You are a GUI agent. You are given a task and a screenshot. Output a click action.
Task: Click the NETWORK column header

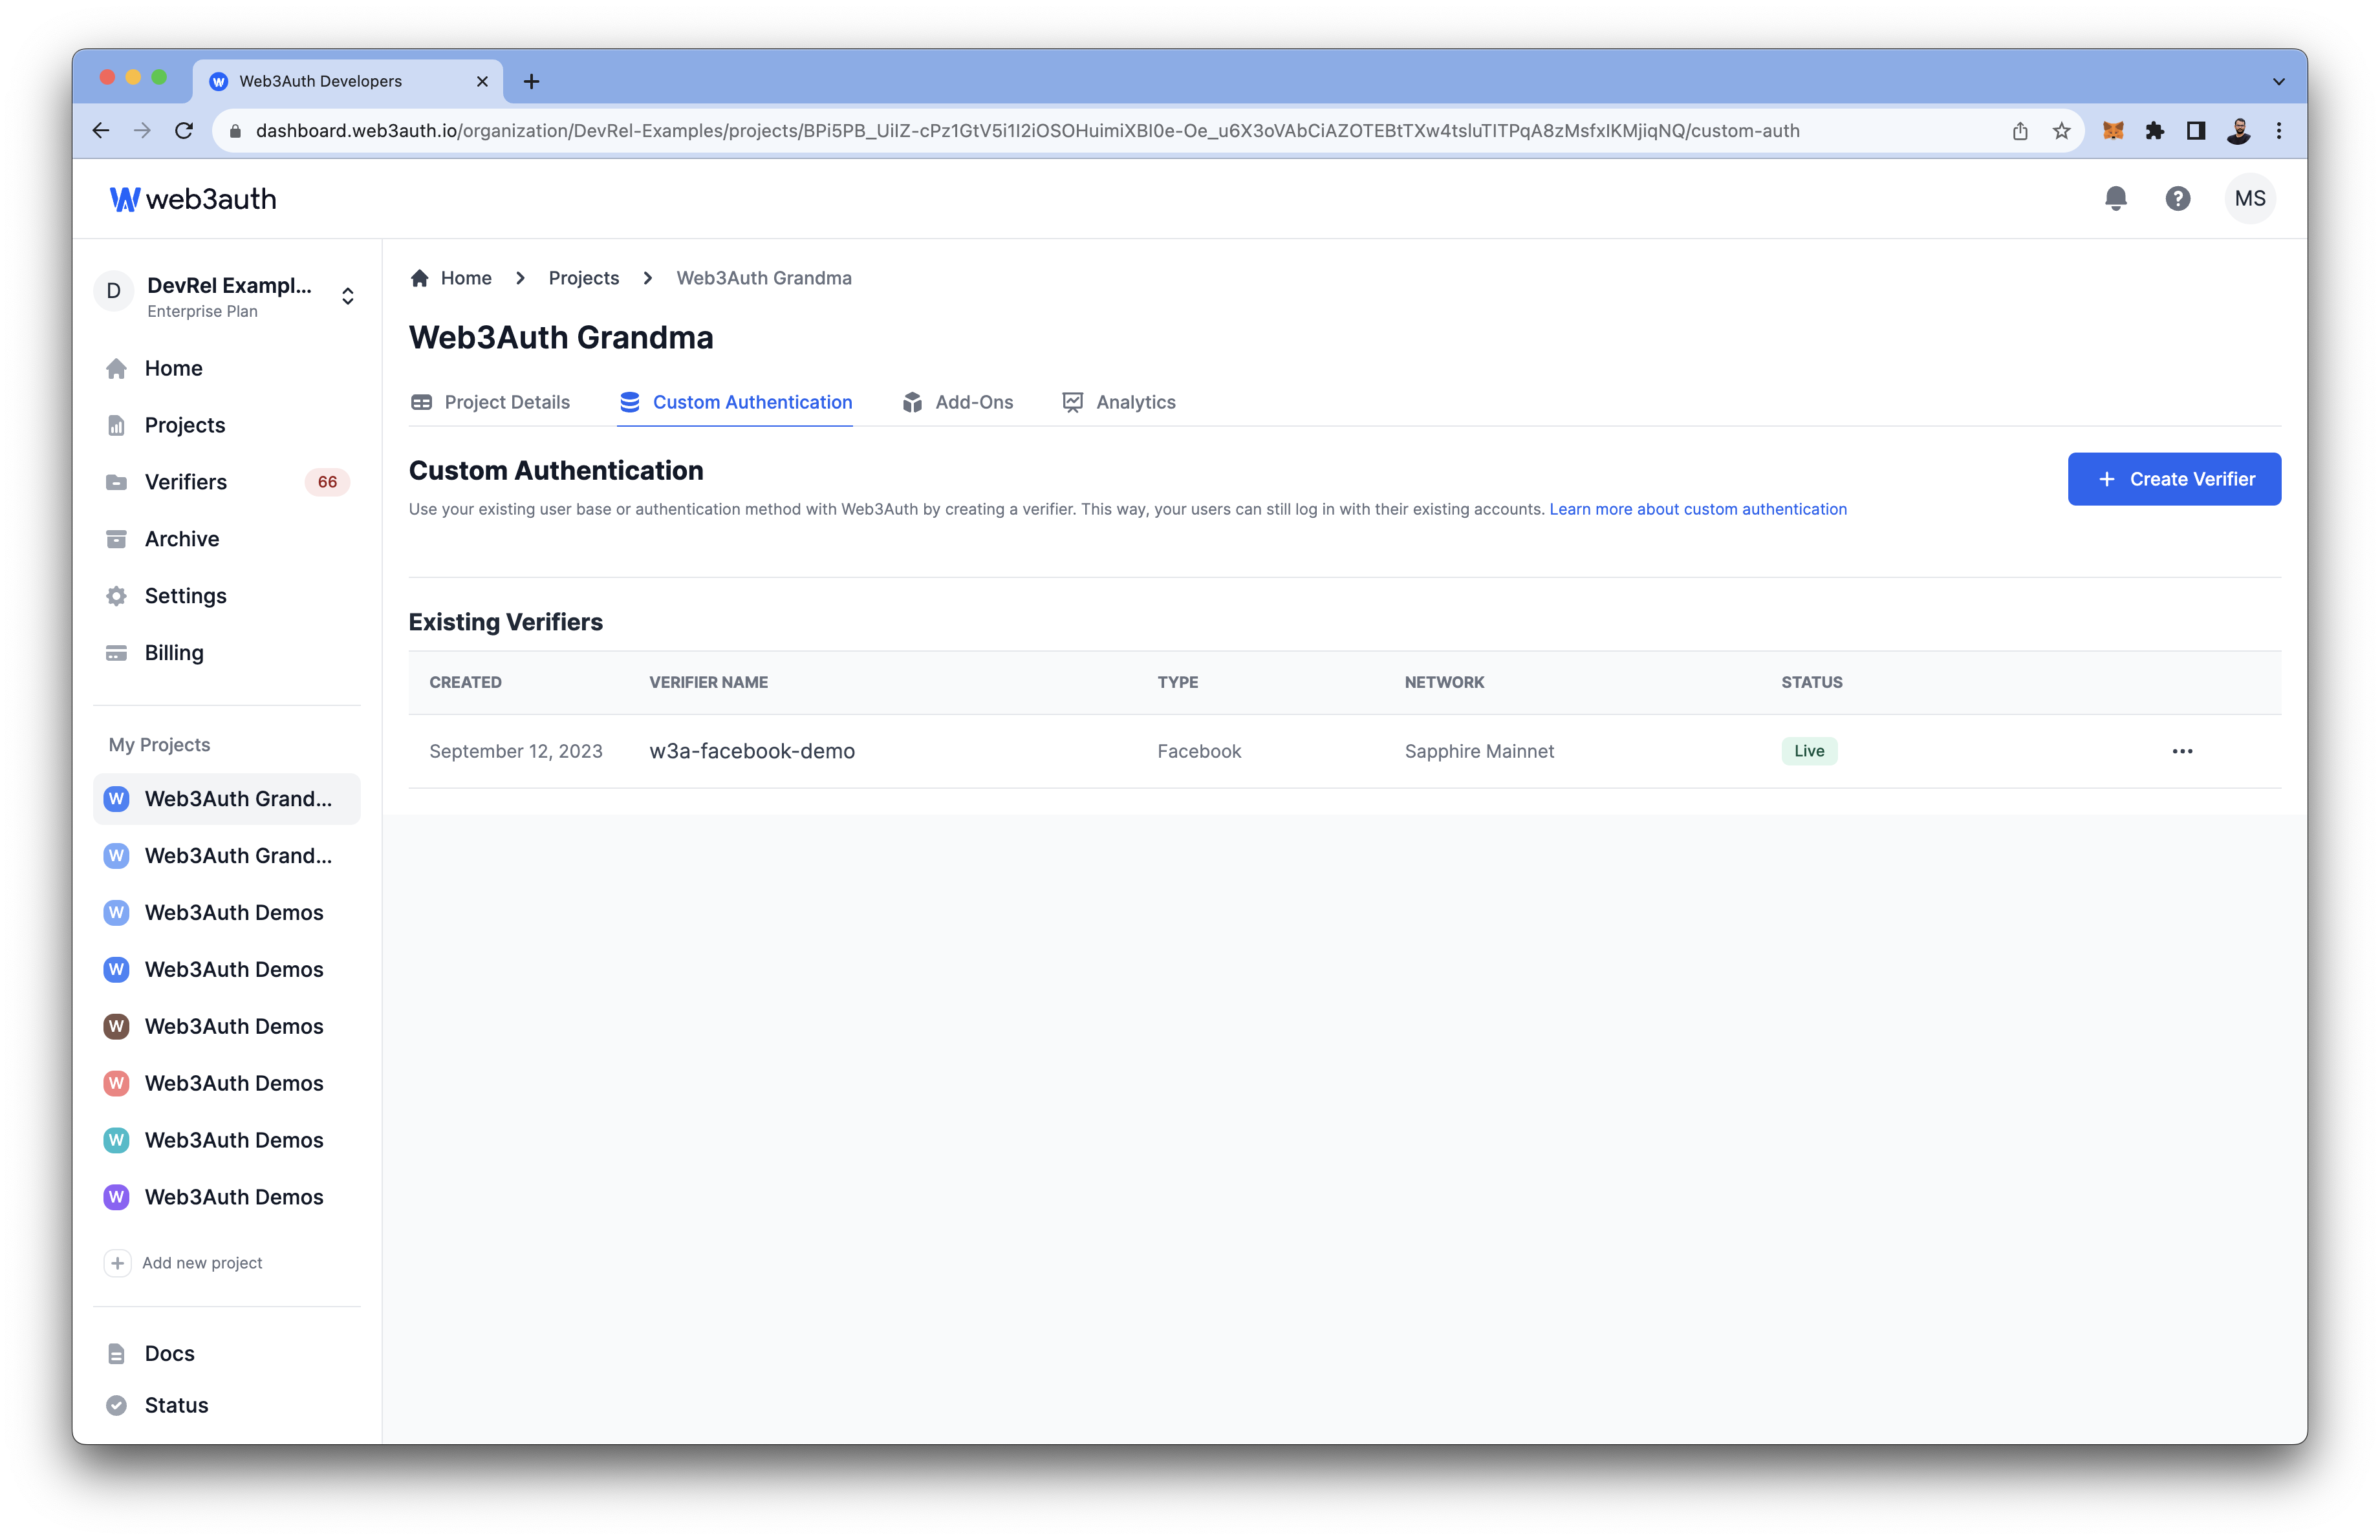(x=1444, y=681)
